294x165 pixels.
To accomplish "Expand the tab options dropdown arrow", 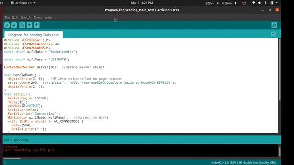I will [x=273, y=34].
